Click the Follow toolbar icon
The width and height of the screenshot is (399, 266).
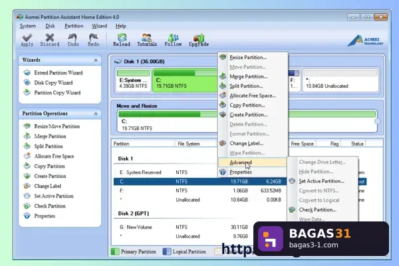173,37
